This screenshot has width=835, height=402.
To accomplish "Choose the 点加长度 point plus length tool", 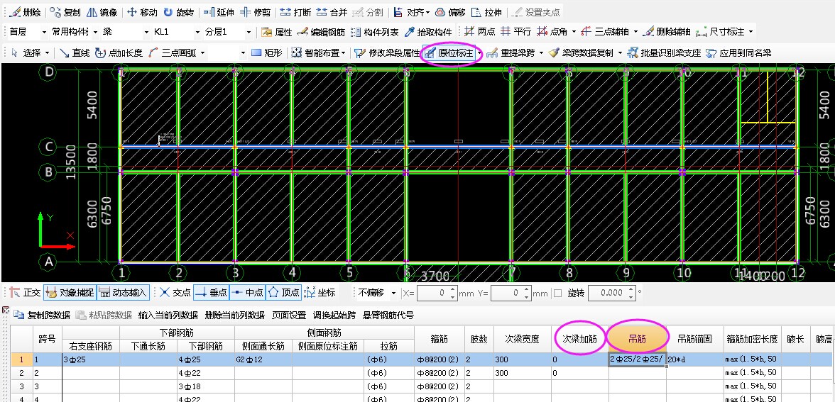I will coord(119,52).
